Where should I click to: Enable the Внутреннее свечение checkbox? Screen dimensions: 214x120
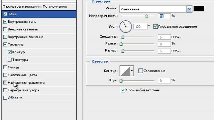[5, 37]
